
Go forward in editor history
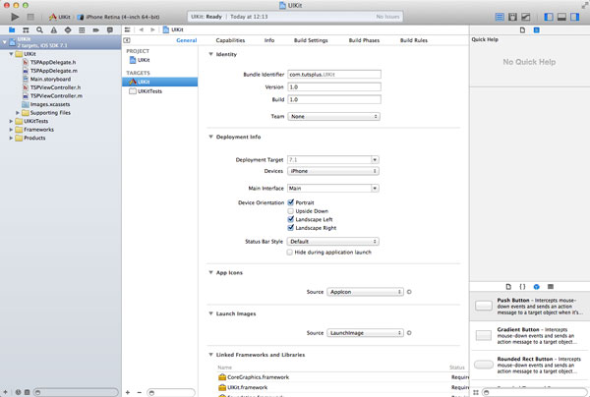[x=152, y=29]
